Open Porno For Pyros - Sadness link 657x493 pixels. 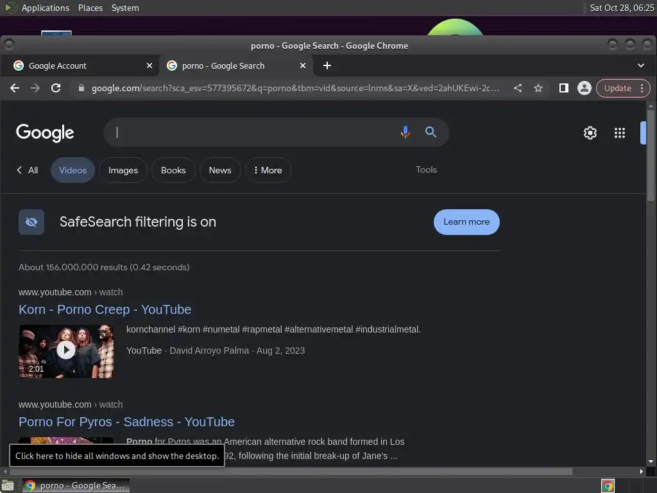point(126,422)
